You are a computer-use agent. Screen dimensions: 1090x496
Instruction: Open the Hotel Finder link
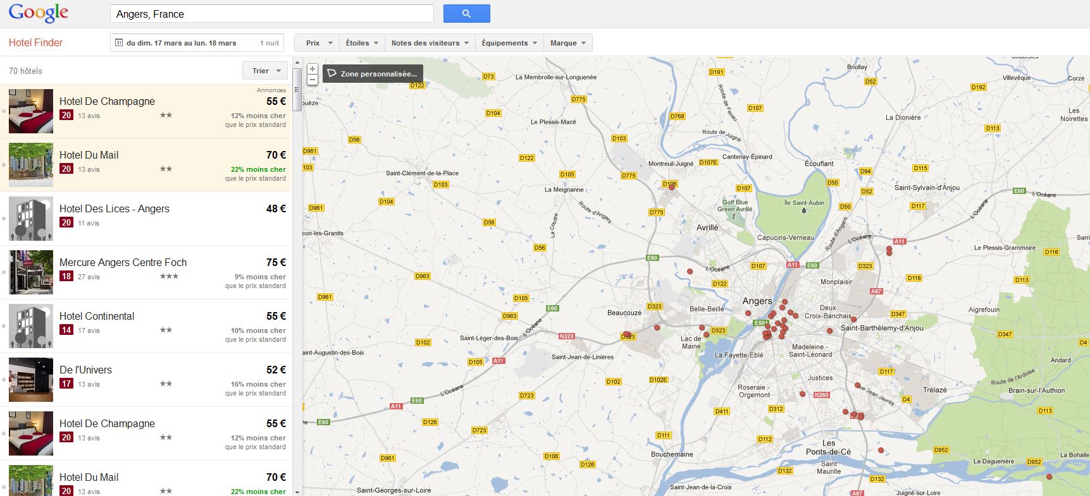pyautogui.click(x=35, y=43)
